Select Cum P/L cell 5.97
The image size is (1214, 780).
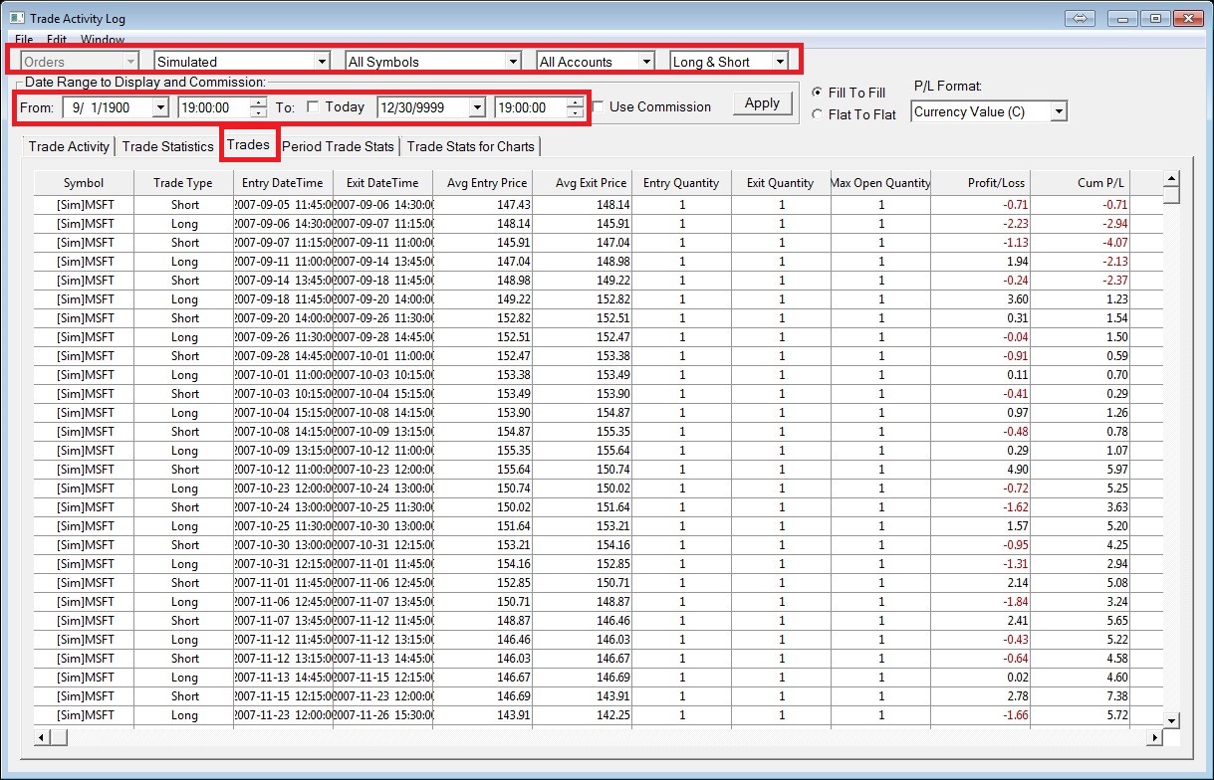[x=1080, y=470]
